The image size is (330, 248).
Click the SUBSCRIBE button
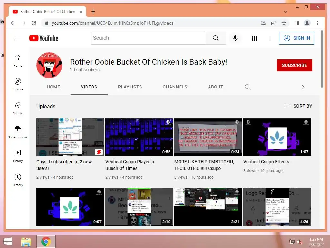pyautogui.click(x=295, y=65)
